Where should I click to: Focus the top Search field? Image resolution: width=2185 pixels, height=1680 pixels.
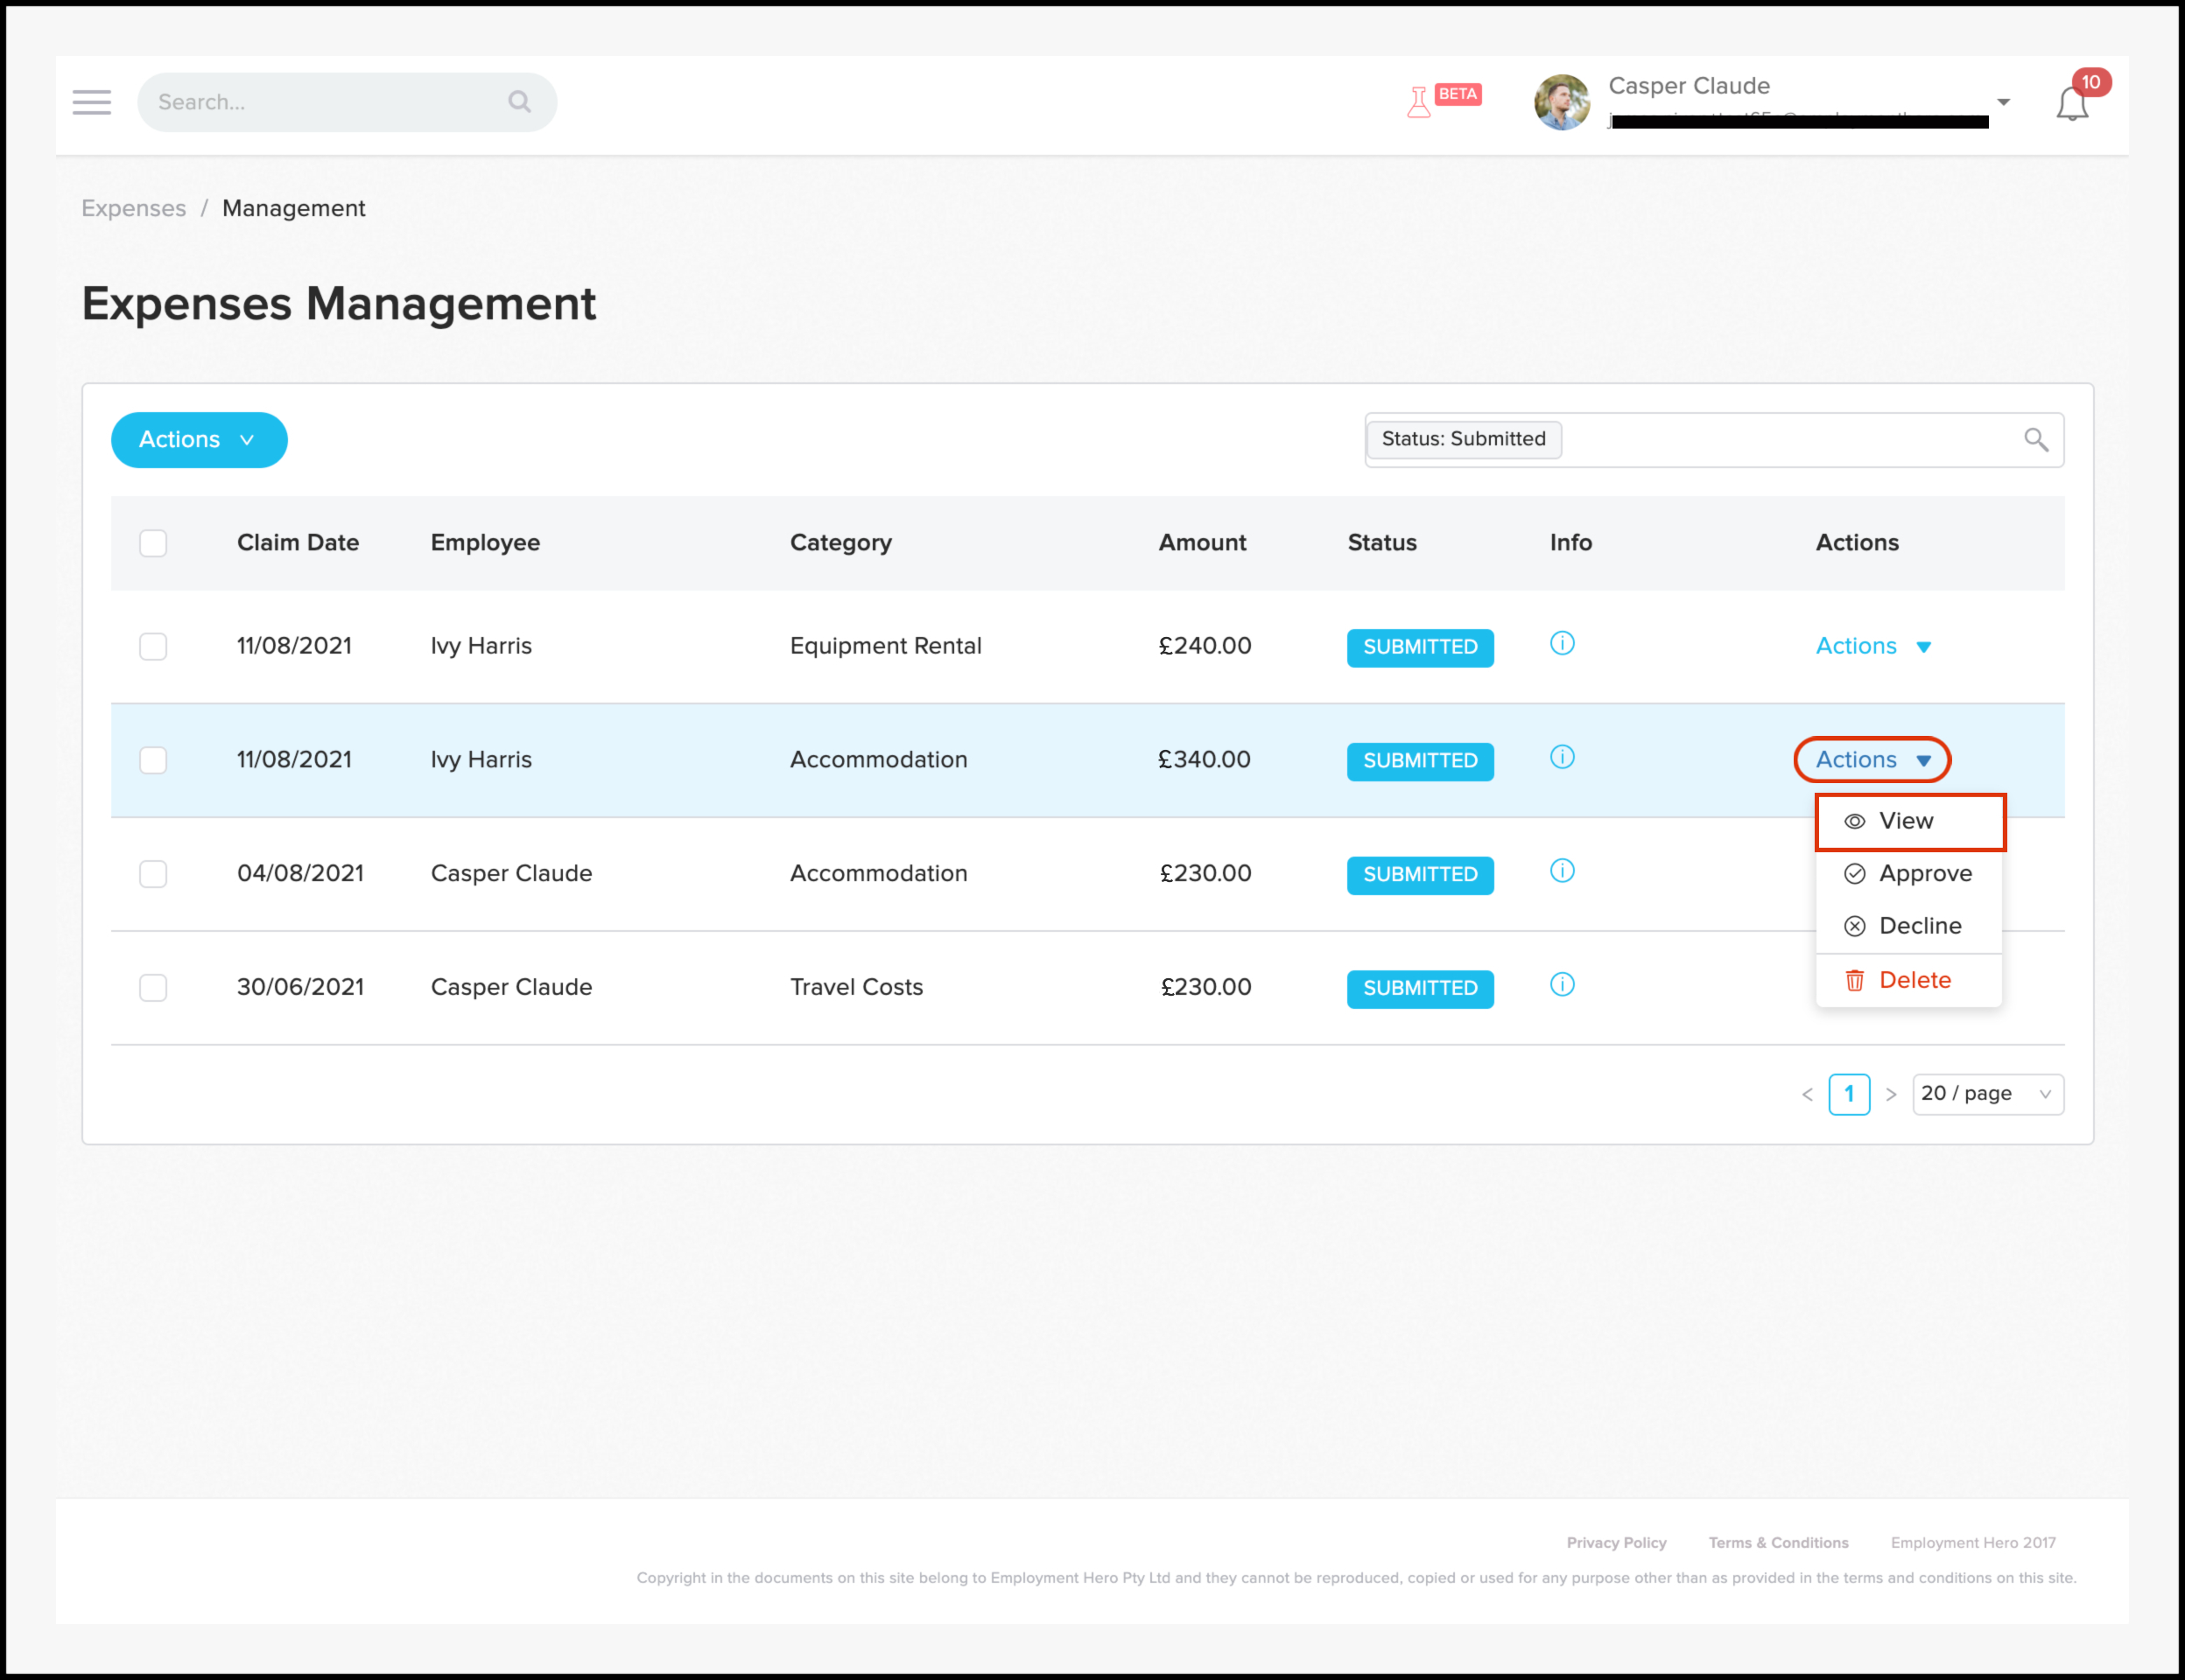[330, 102]
